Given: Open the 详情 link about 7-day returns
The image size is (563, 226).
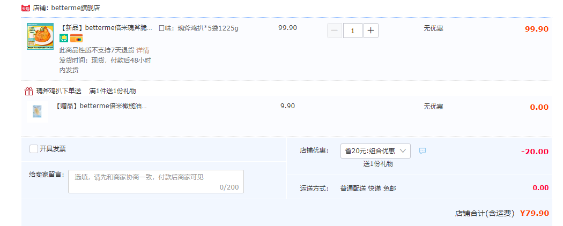Looking at the screenshot, I should tap(143, 50).
